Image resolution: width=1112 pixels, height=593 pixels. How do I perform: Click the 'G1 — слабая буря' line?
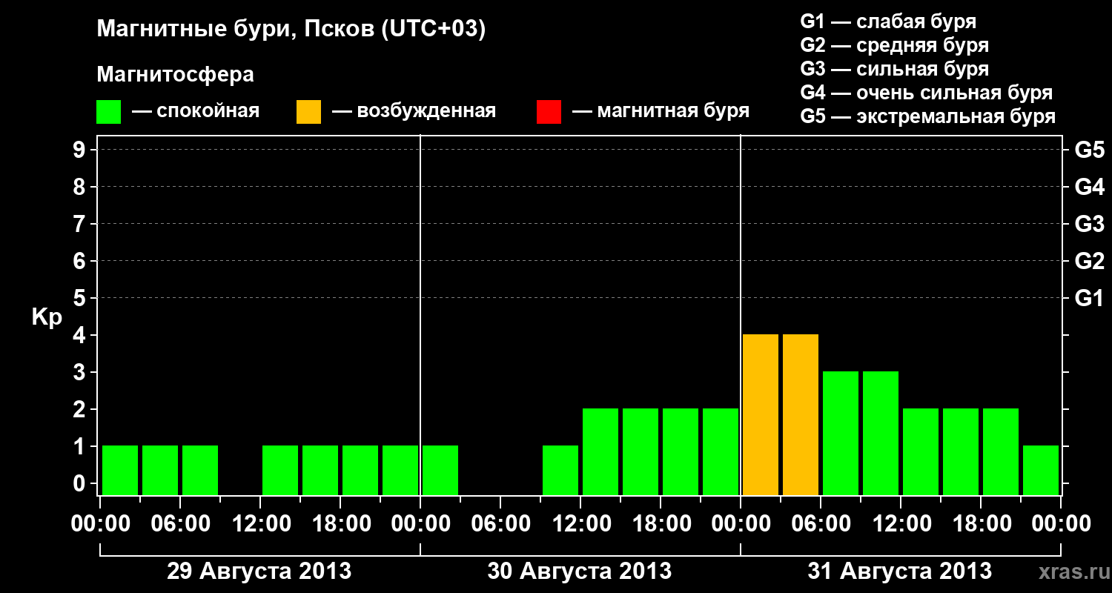point(888,21)
